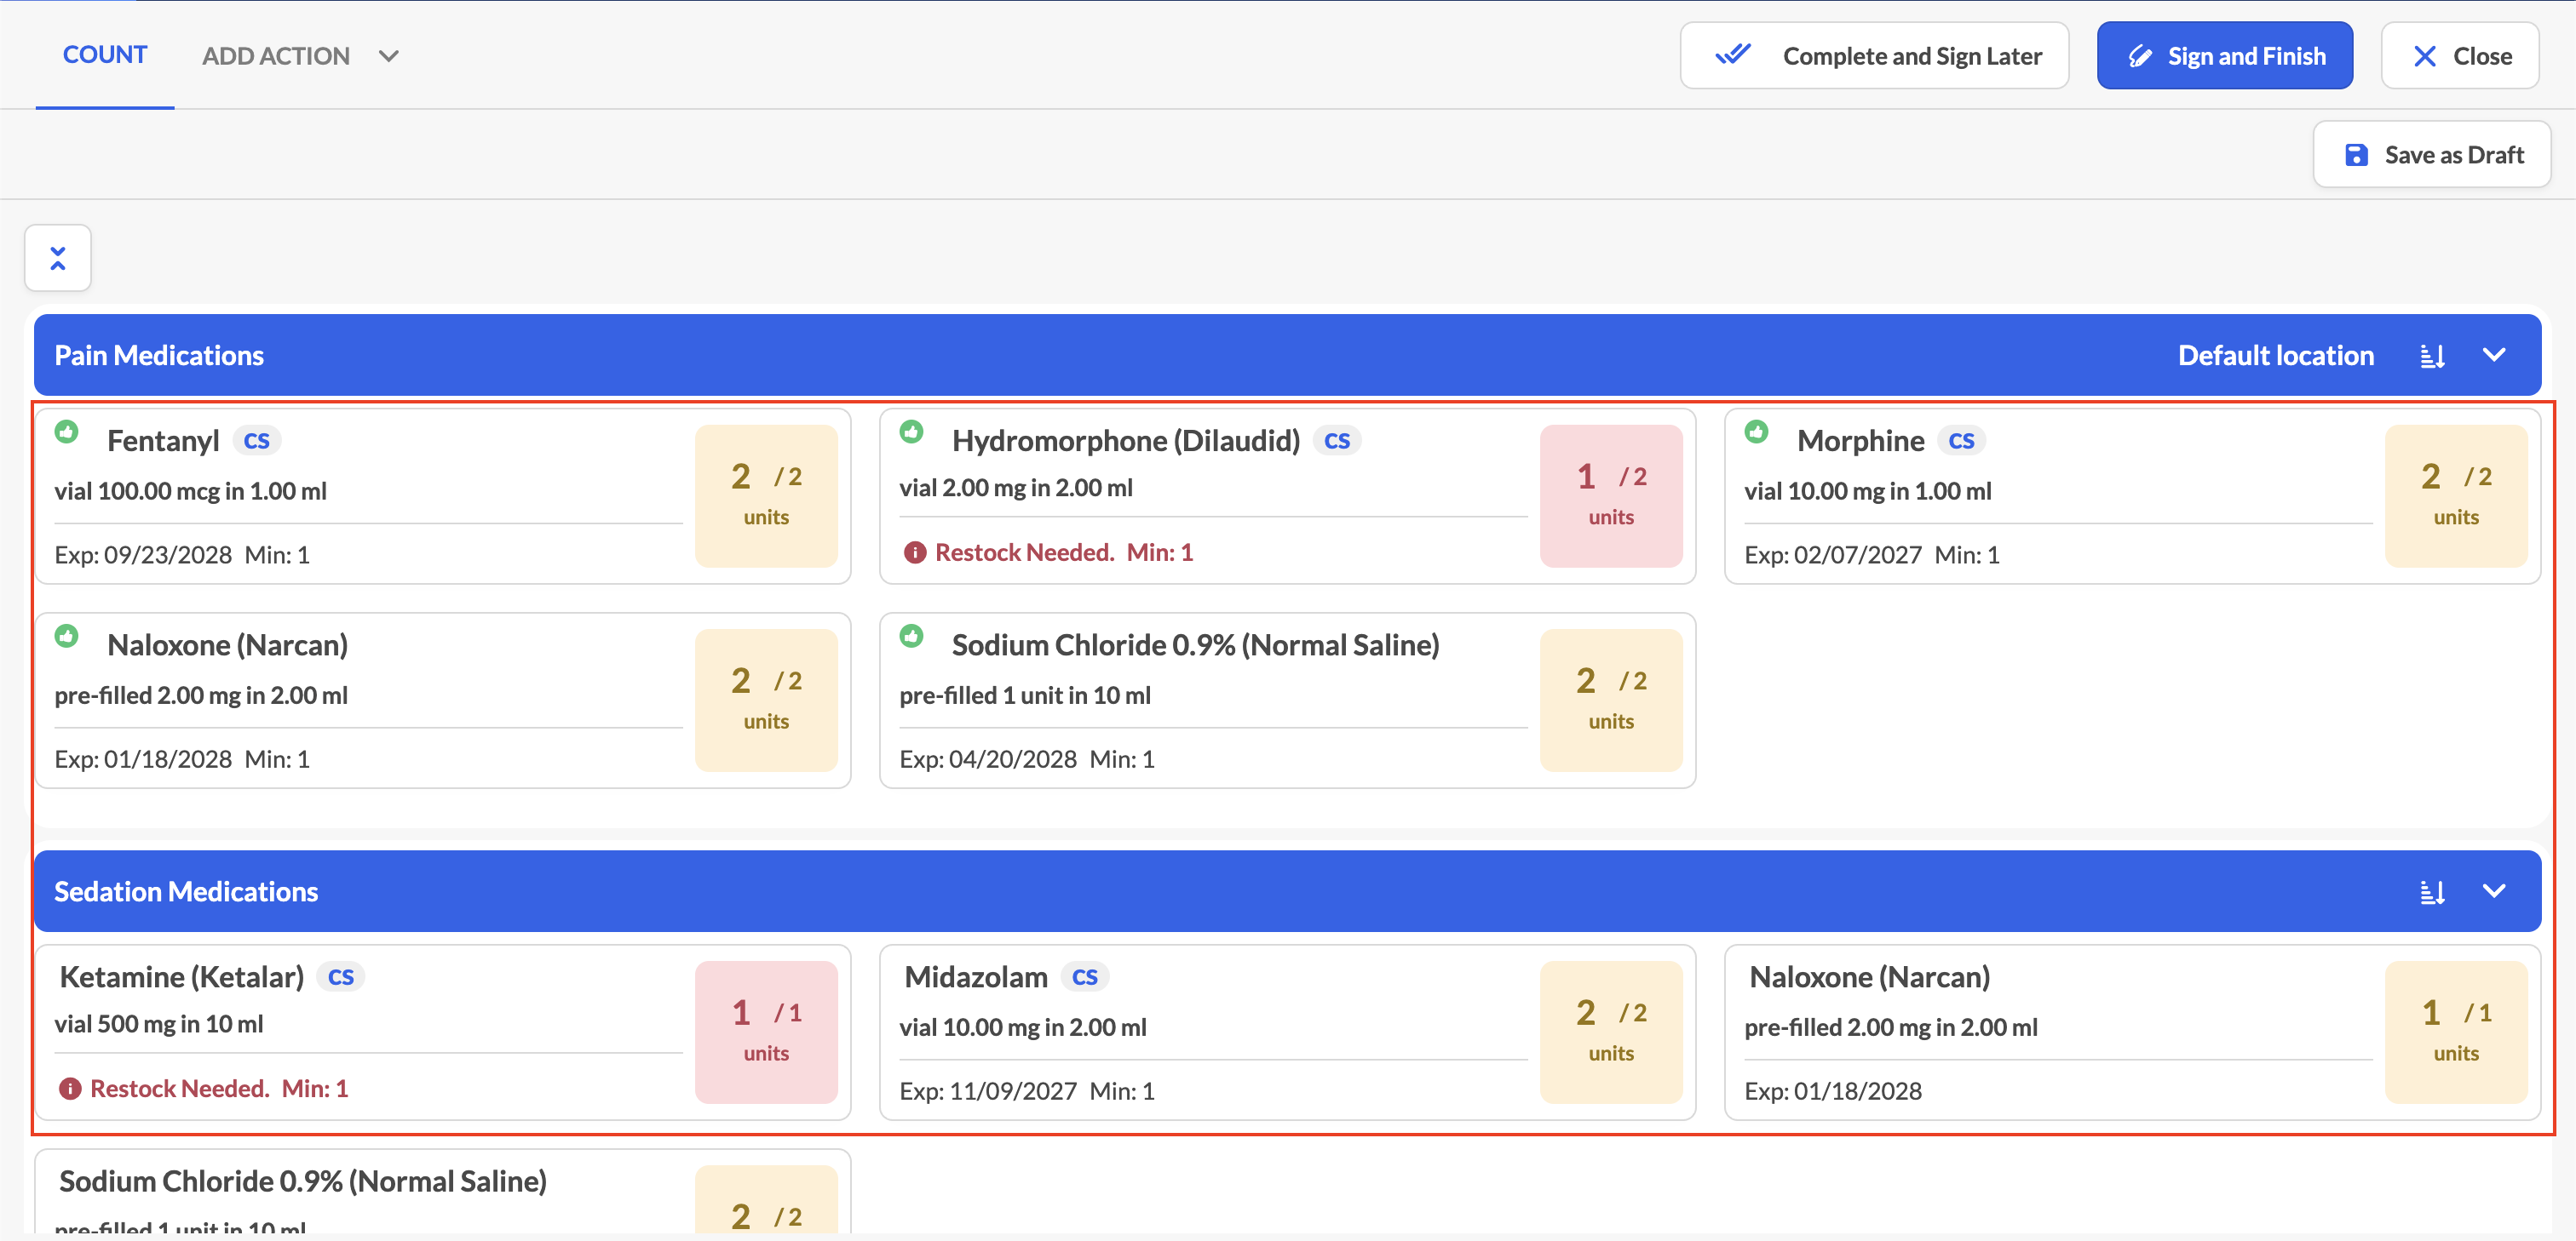Click green status icon on Pain Medications Sodium Chloride
The height and width of the screenshot is (1241, 2576).
click(x=911, y=636)
